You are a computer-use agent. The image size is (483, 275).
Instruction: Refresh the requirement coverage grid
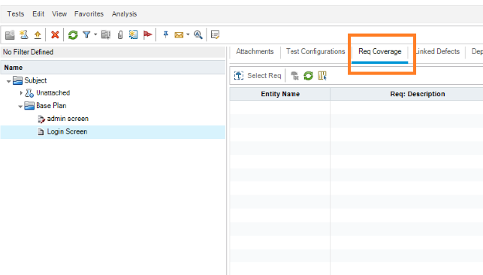click(308, 76)
